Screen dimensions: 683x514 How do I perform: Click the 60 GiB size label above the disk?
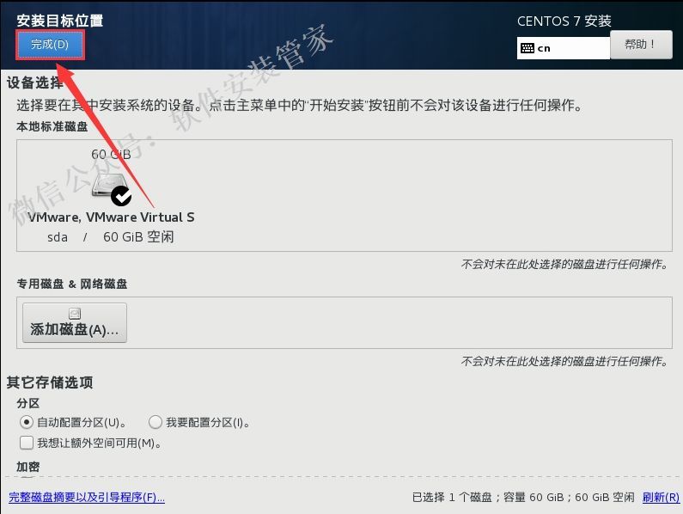coord(111,155)
